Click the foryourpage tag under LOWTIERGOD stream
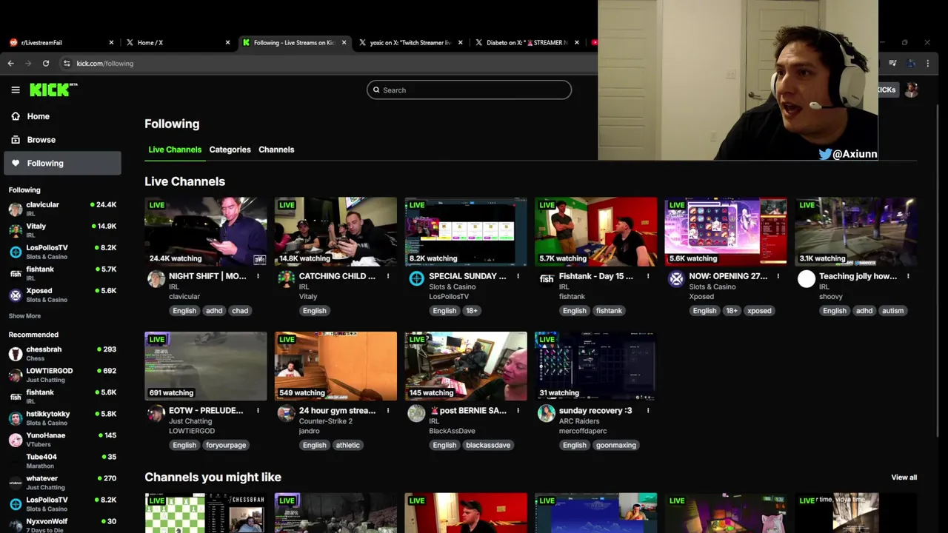 [x=226, y=445]
